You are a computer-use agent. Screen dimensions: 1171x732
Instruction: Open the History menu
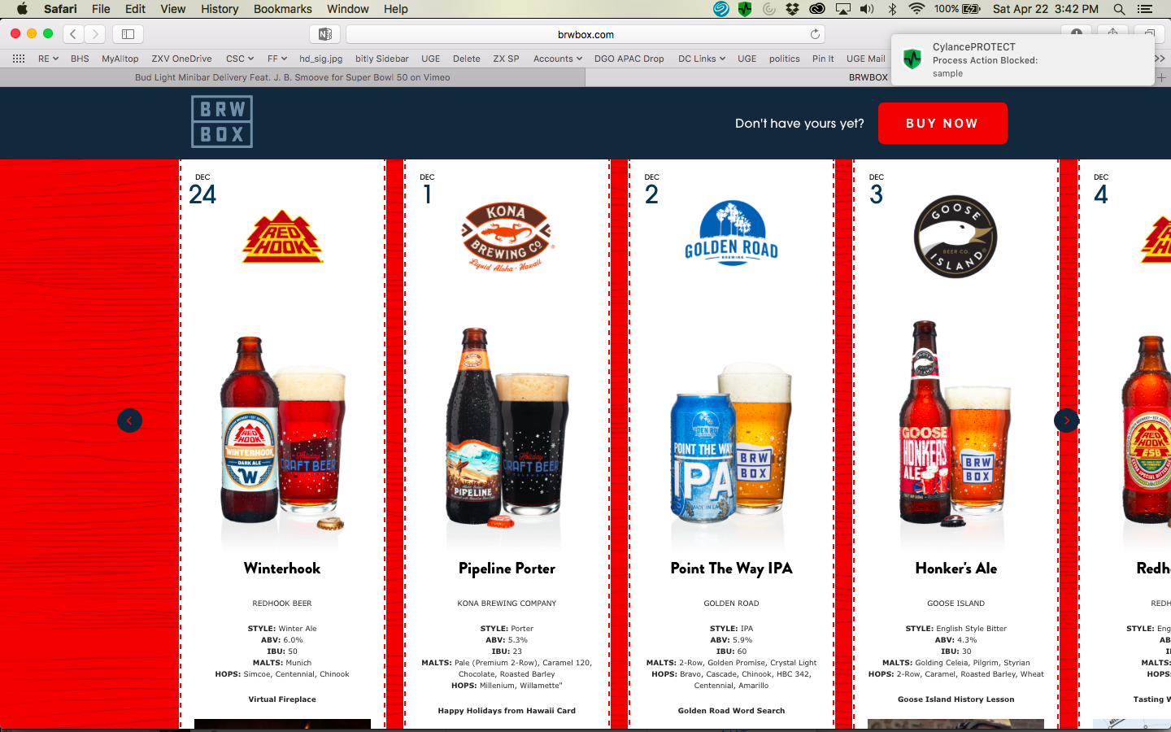(x=220, y=9)
